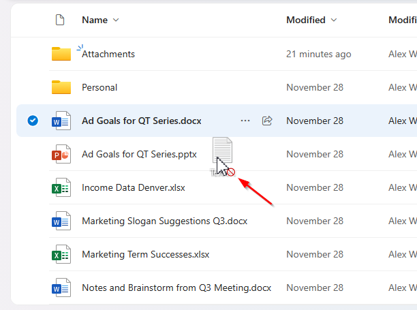Share the Ad Goals for QT Series.docx file
The image size is (417, 310).
[267, 121]
